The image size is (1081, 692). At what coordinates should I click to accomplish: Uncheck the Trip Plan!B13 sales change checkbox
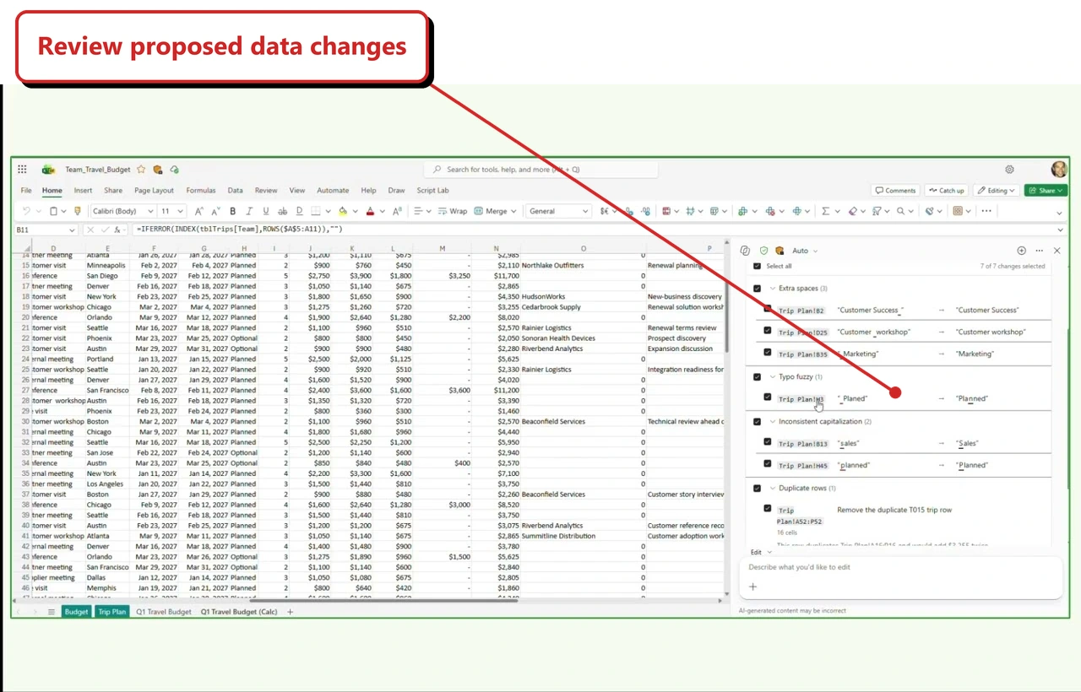[768, 441]
